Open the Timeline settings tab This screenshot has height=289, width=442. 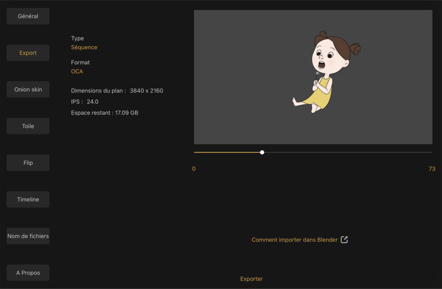28,199
